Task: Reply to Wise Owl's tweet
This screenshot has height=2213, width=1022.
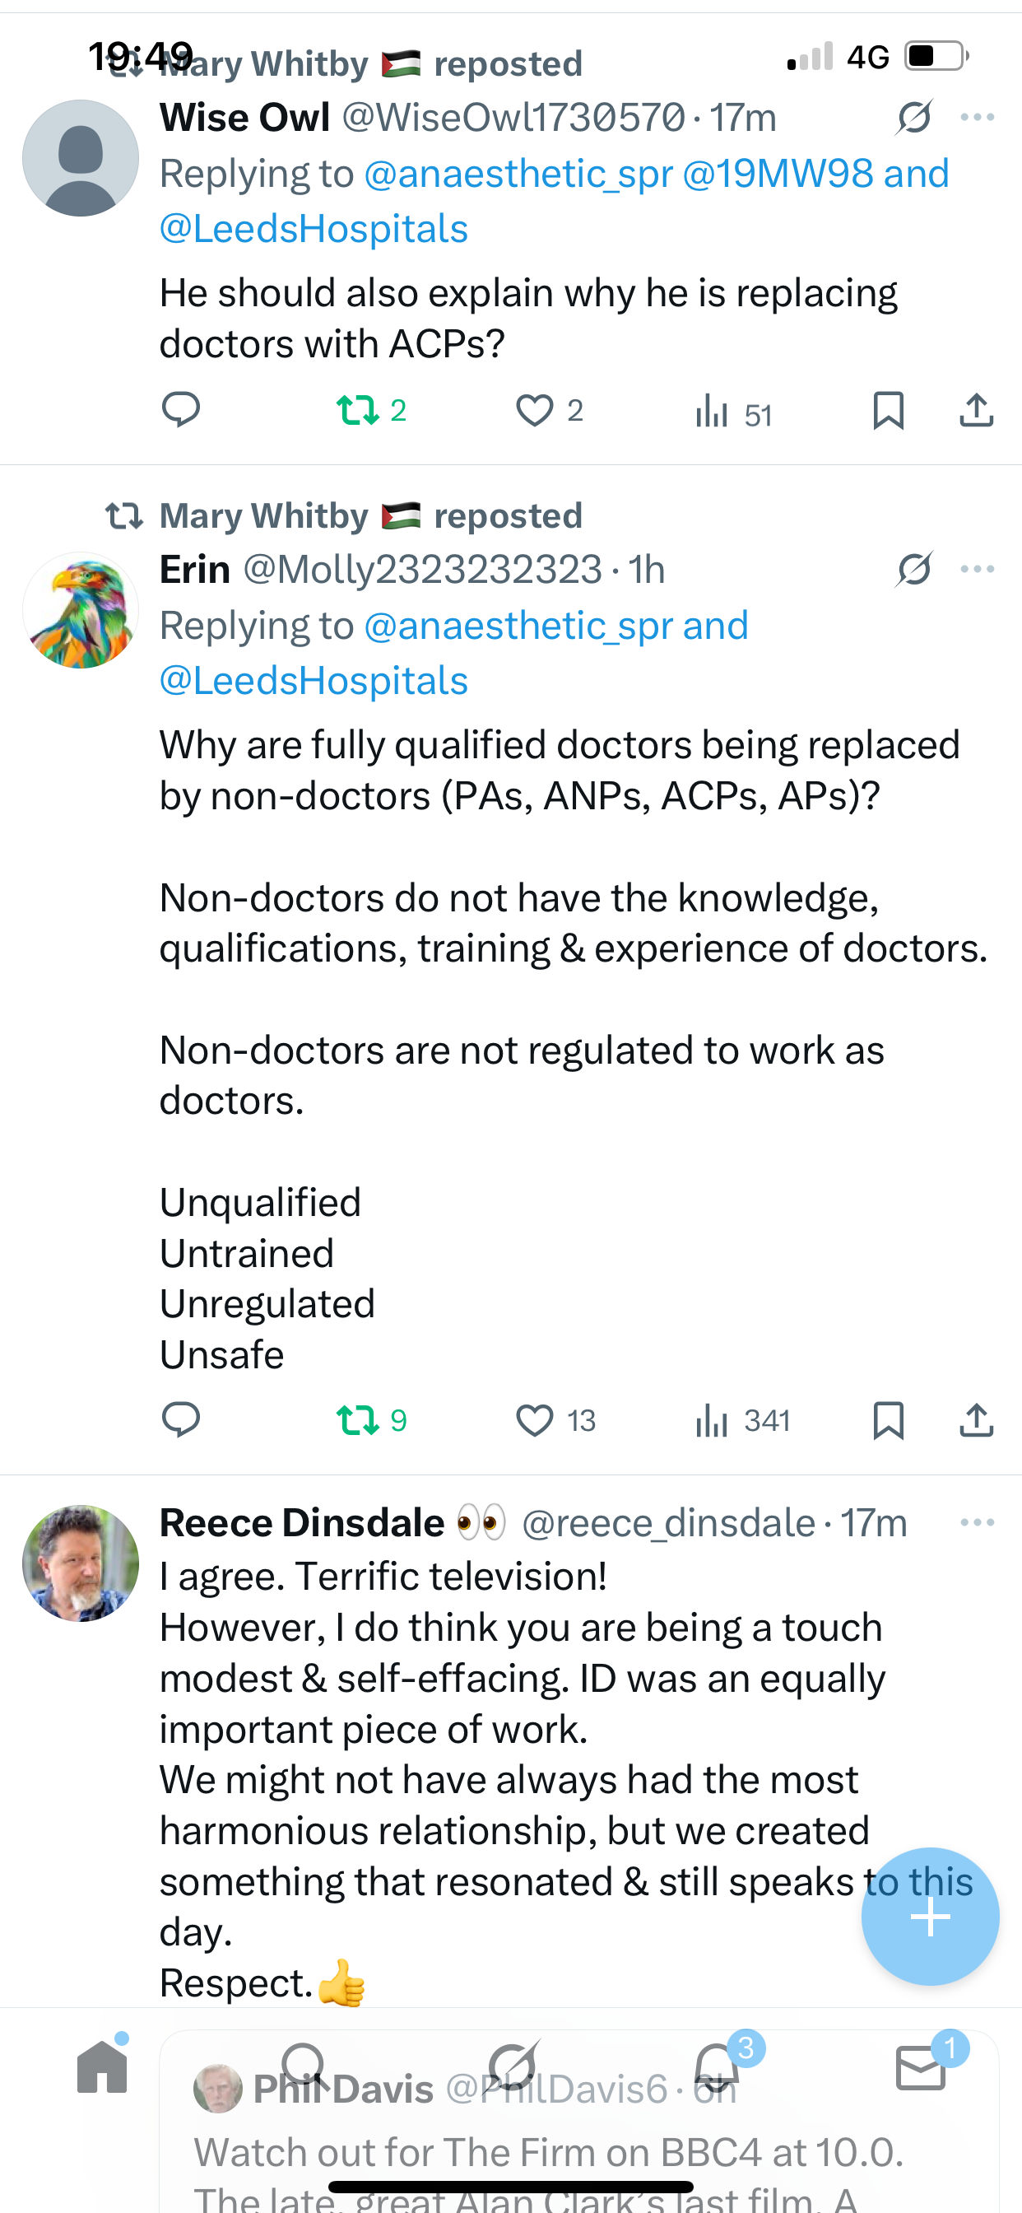Action: pos(180,410)
